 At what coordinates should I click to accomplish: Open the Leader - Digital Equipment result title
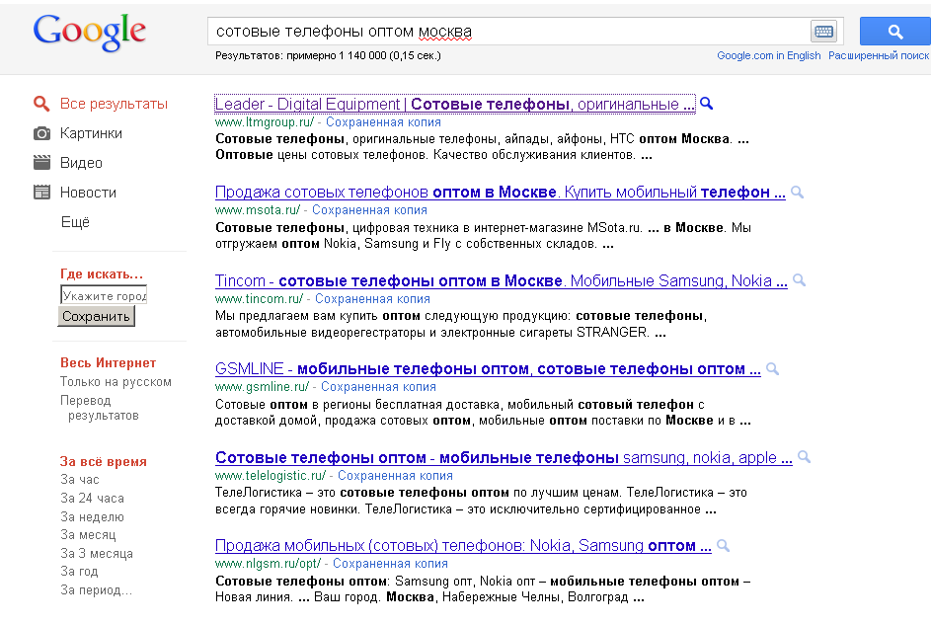point(454,104)
